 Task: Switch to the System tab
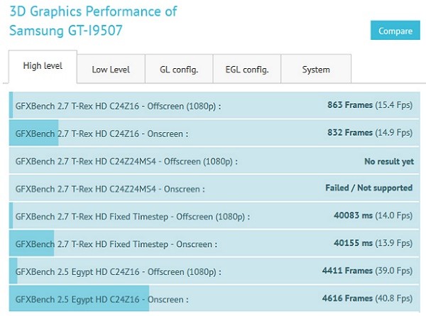pos(316,69)
